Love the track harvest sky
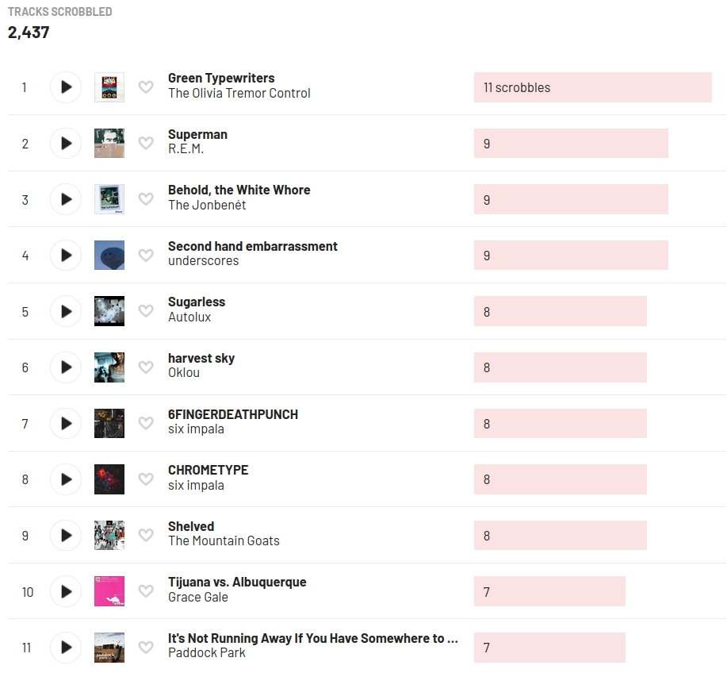The image size is (727, 673). click(146, 367)
